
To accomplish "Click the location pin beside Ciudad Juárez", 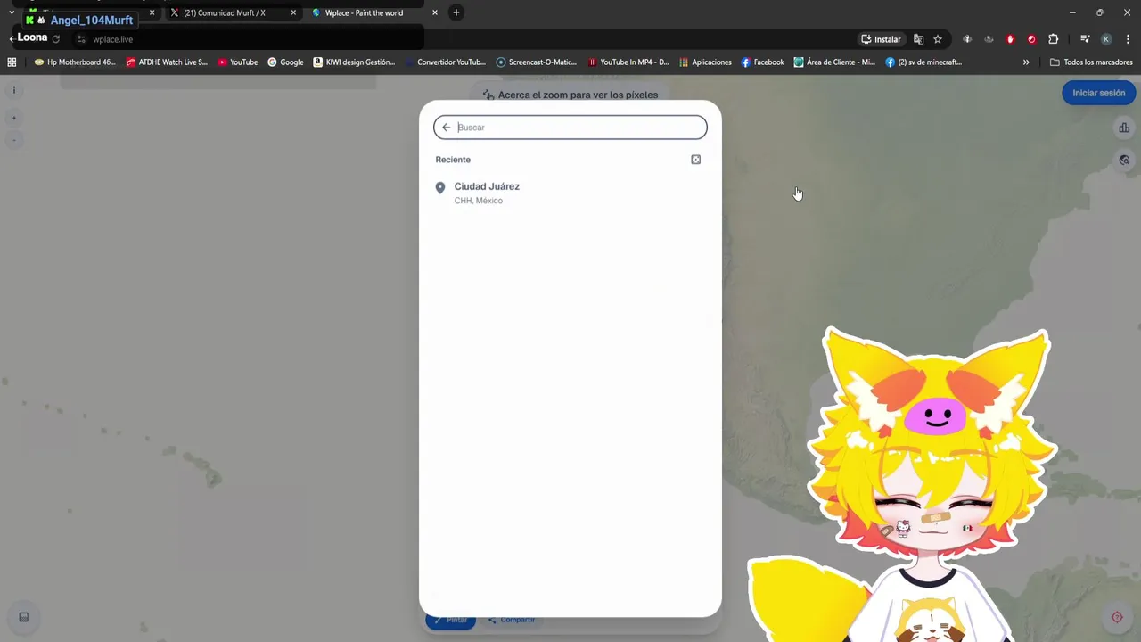I will click(x=440, y=188).
